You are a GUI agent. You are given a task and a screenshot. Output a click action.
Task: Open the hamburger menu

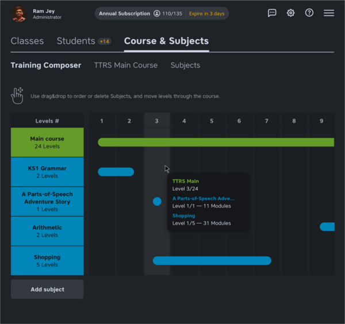click(x=329, y=13)
